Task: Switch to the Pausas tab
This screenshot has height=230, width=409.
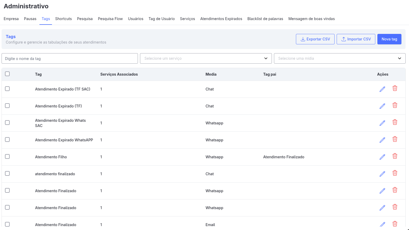Action: coord(30,19)
